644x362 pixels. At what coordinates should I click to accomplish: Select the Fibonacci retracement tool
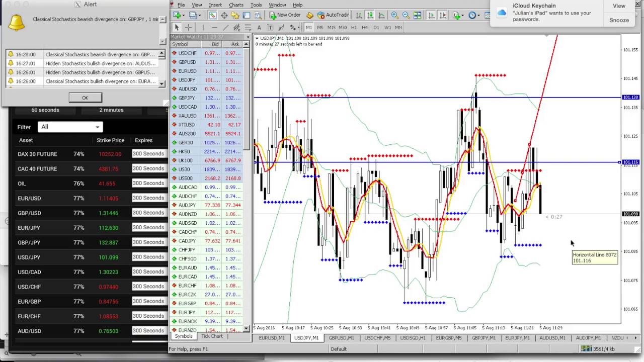[248, 27]
